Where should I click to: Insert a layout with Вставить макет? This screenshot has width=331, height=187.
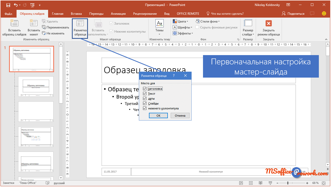(34, 27)
